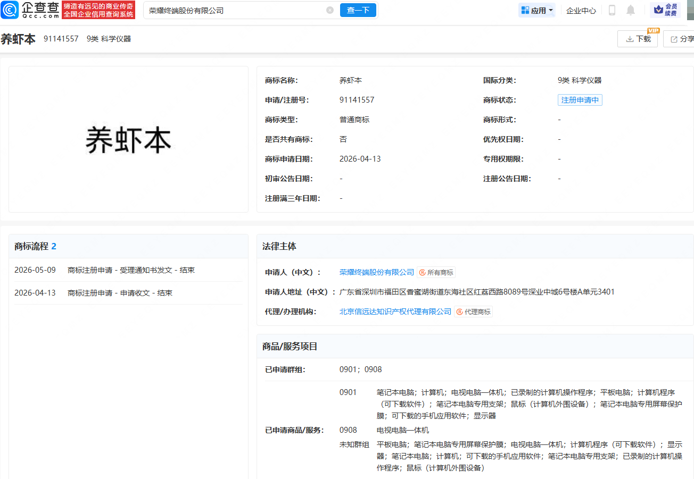Clear the search box with the X icon
Image resolution: width=694 pixels, height=479 pixels.
(330, 10)
